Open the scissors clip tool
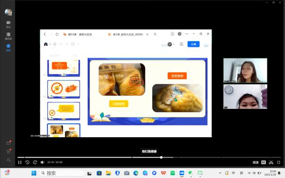285x178 pixels. 271,162
